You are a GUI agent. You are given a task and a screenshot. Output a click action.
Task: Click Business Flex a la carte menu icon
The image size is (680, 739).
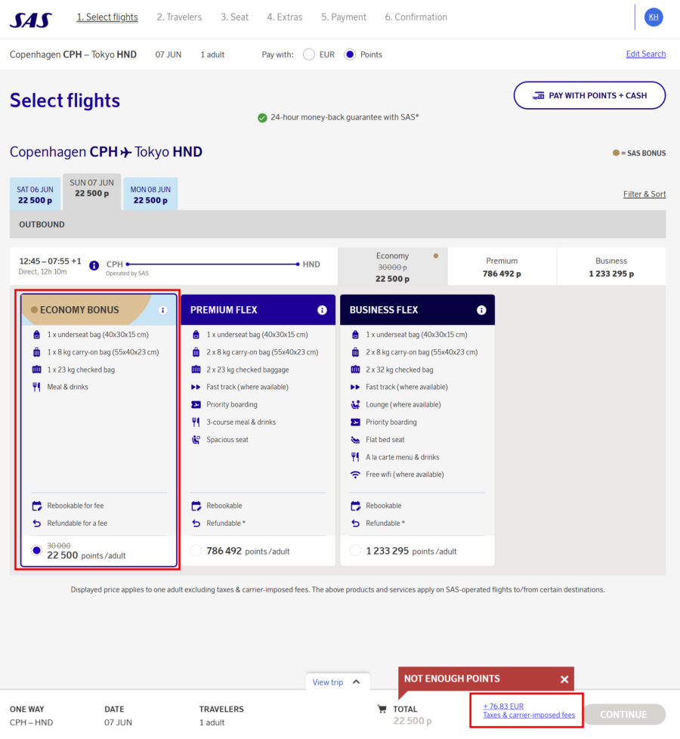[x=355, y=457]
